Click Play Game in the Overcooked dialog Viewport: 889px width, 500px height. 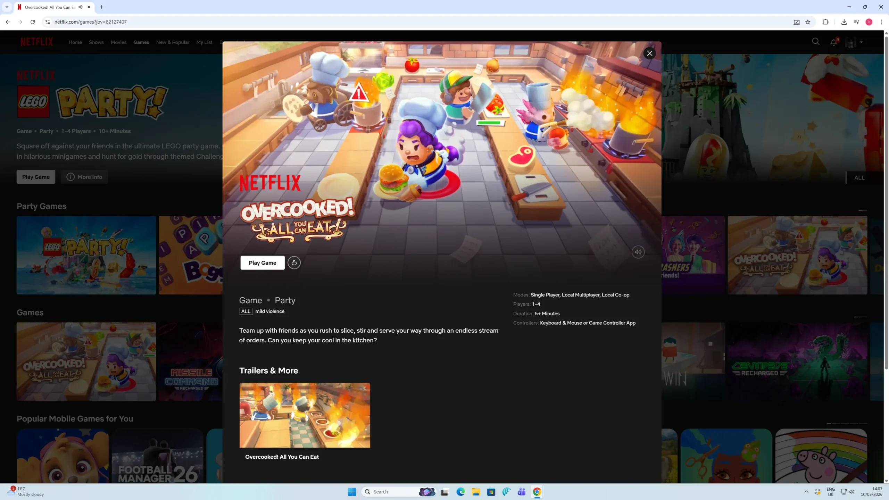(x=262, y=262)
